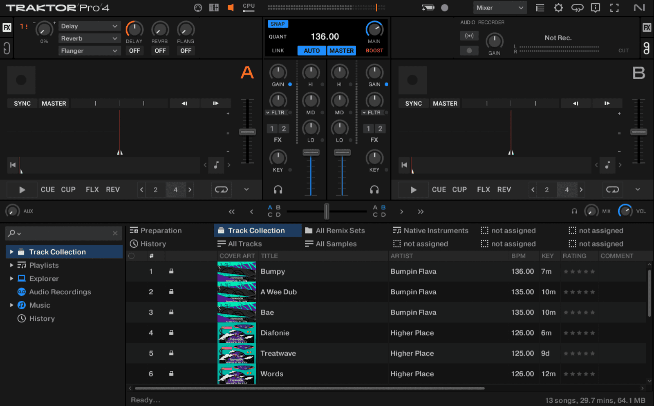Toggle Deck B headphone cue icon
The height and width of the screenshot is (406, 654).
click(374, 189)
